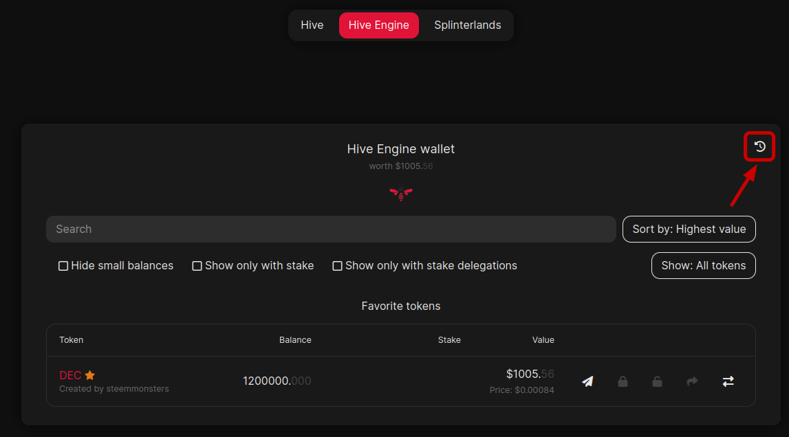Click the worth $1005.56 text
789x437 pixels.
click(x=401, y=166)
